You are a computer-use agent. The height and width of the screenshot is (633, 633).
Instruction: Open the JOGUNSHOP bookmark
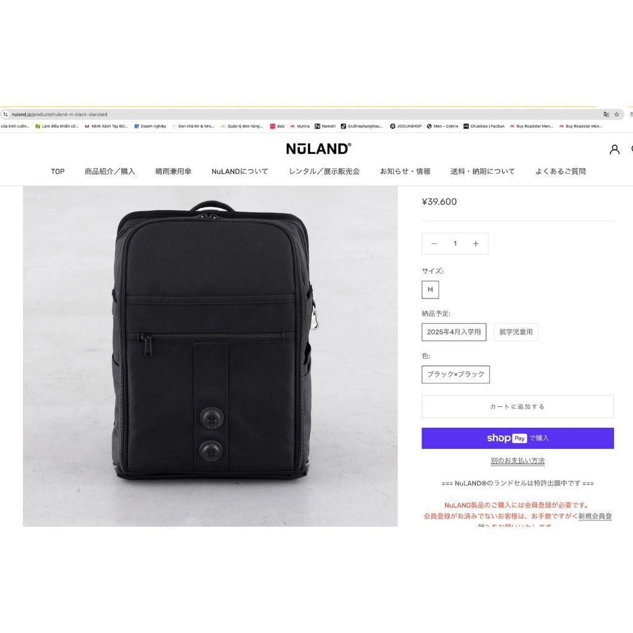pos(406,126)
